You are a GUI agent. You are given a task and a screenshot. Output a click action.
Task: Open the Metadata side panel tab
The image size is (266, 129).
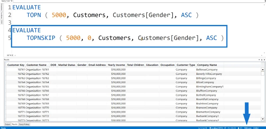click(2, 7)
